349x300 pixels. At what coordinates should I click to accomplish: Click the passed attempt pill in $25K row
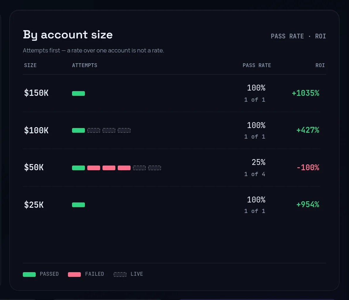[x=78, y=205]
